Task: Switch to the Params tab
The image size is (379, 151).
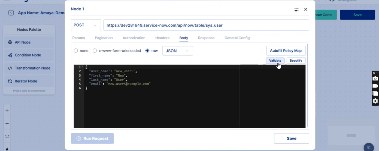Action: [x=78, y=38]
